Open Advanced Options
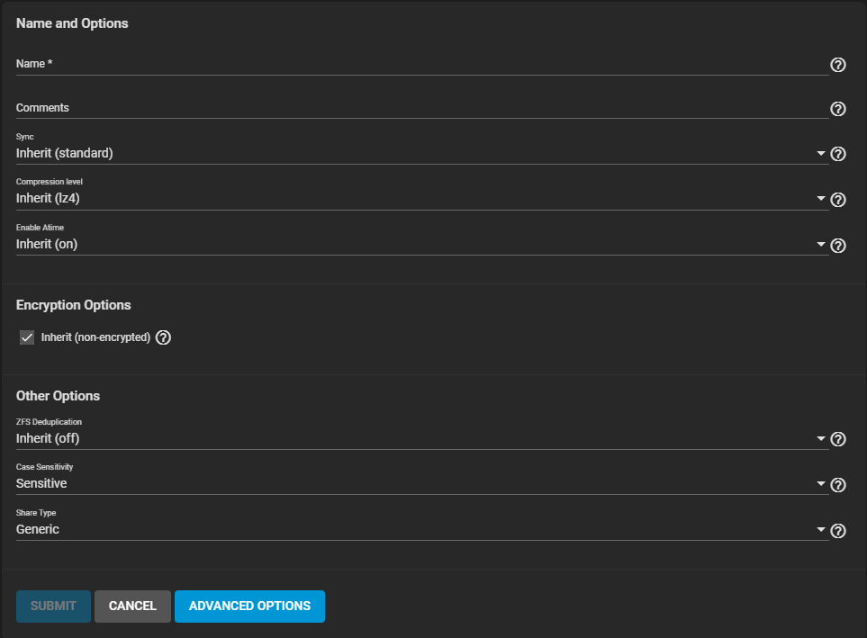The width and height of the screenshot is (867, 638). pos(249,607)
